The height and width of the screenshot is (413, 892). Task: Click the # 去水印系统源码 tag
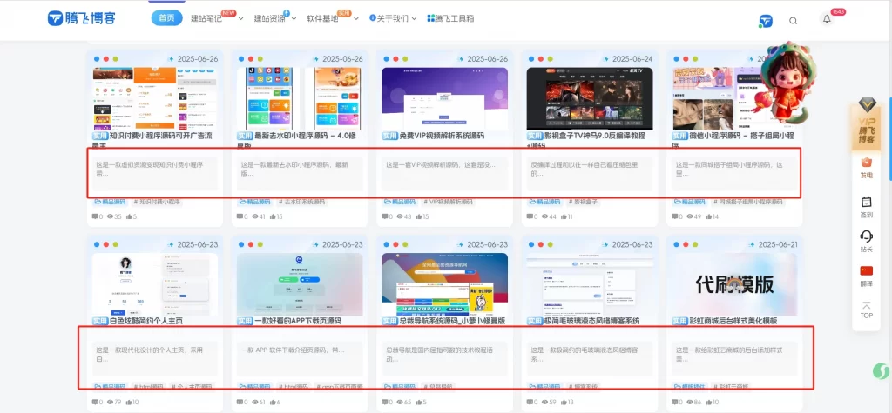[x=302, y=202]
